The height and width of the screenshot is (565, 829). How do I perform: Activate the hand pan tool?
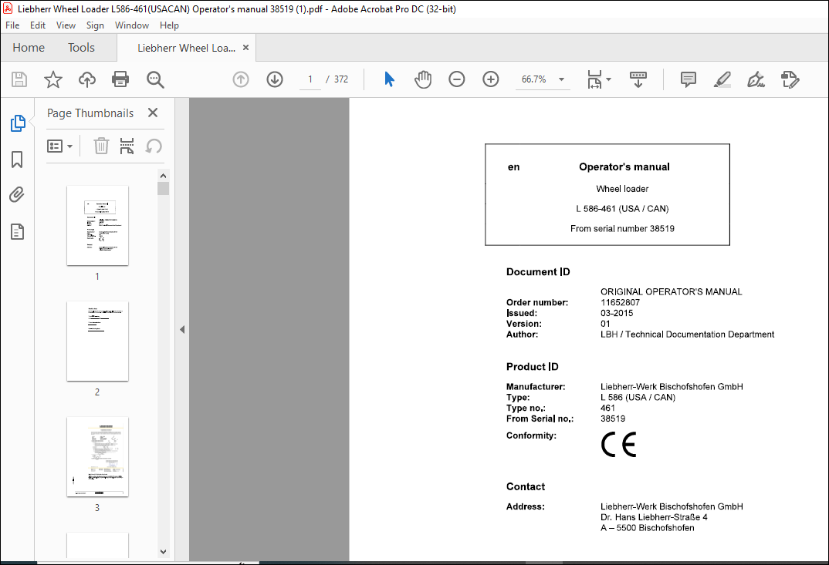tap(423, 79)
